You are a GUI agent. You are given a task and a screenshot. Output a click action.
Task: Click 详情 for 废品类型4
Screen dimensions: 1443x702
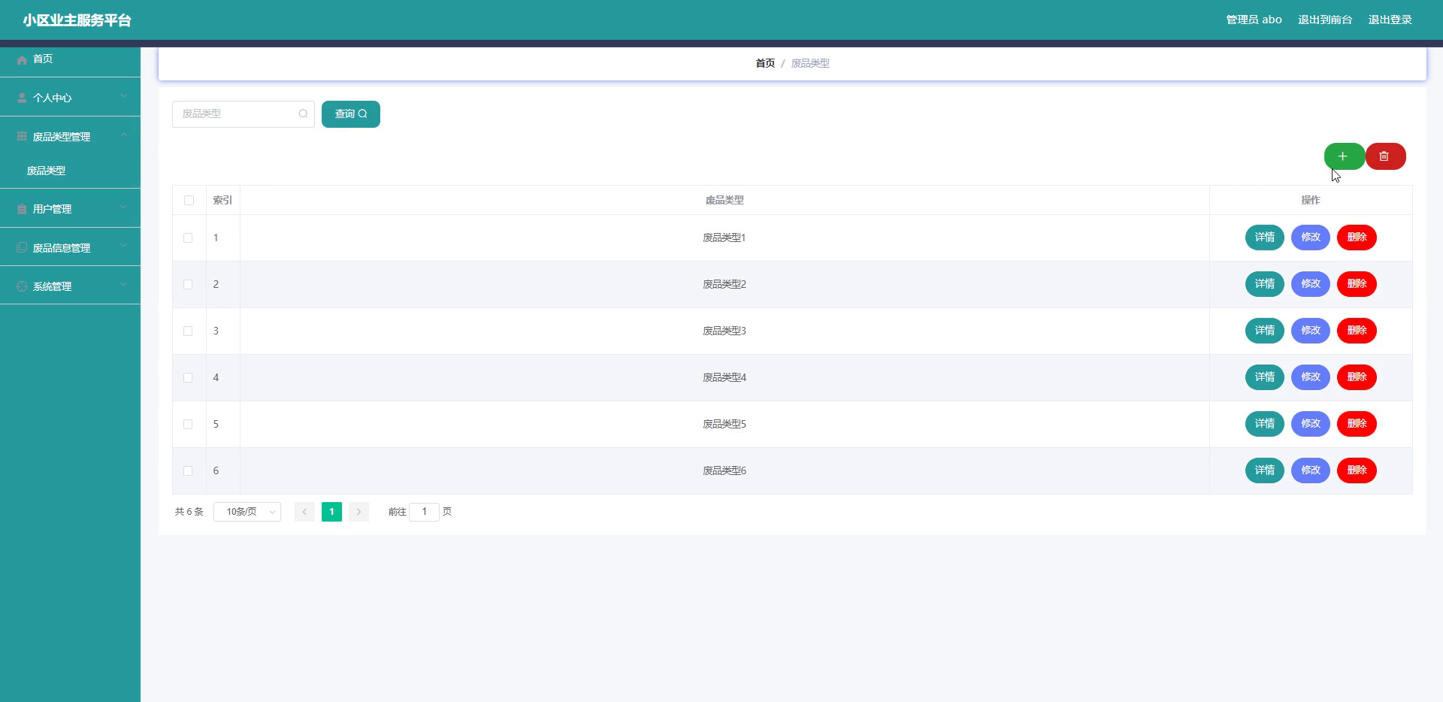tap(1265, 377)
